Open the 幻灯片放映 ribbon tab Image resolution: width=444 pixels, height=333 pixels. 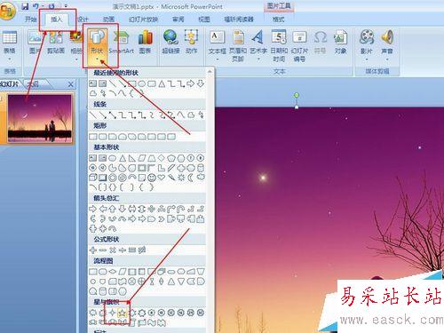143,20
